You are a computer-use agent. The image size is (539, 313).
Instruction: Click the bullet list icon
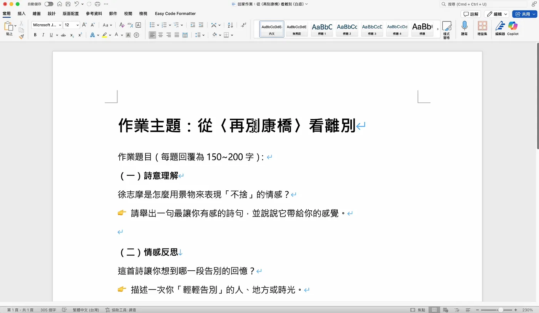[x=152, y=25]
